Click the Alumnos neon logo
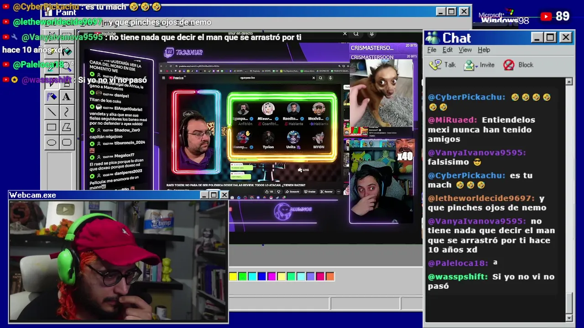 (x=292, y=211)
